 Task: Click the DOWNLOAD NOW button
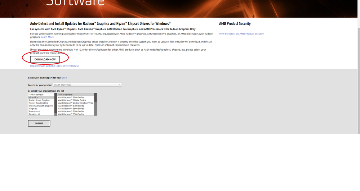[45, 59]
